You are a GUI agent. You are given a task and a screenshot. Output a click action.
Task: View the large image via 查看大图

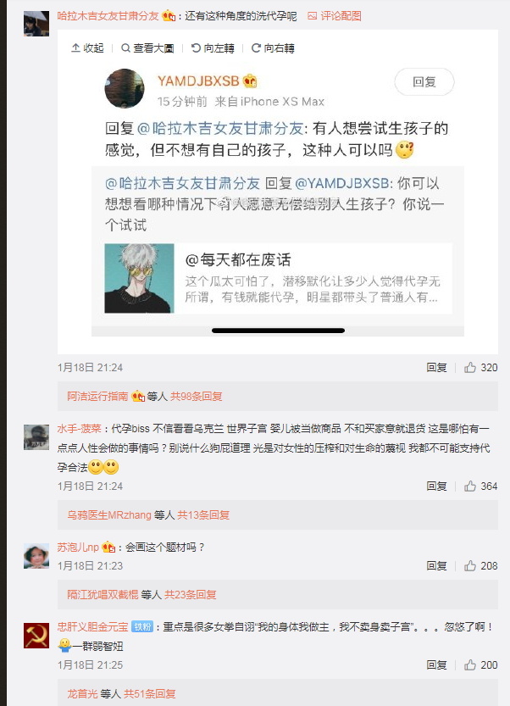147,47
